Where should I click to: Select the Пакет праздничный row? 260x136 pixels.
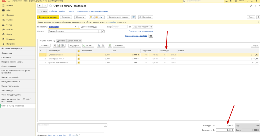(x=149, y=59)
